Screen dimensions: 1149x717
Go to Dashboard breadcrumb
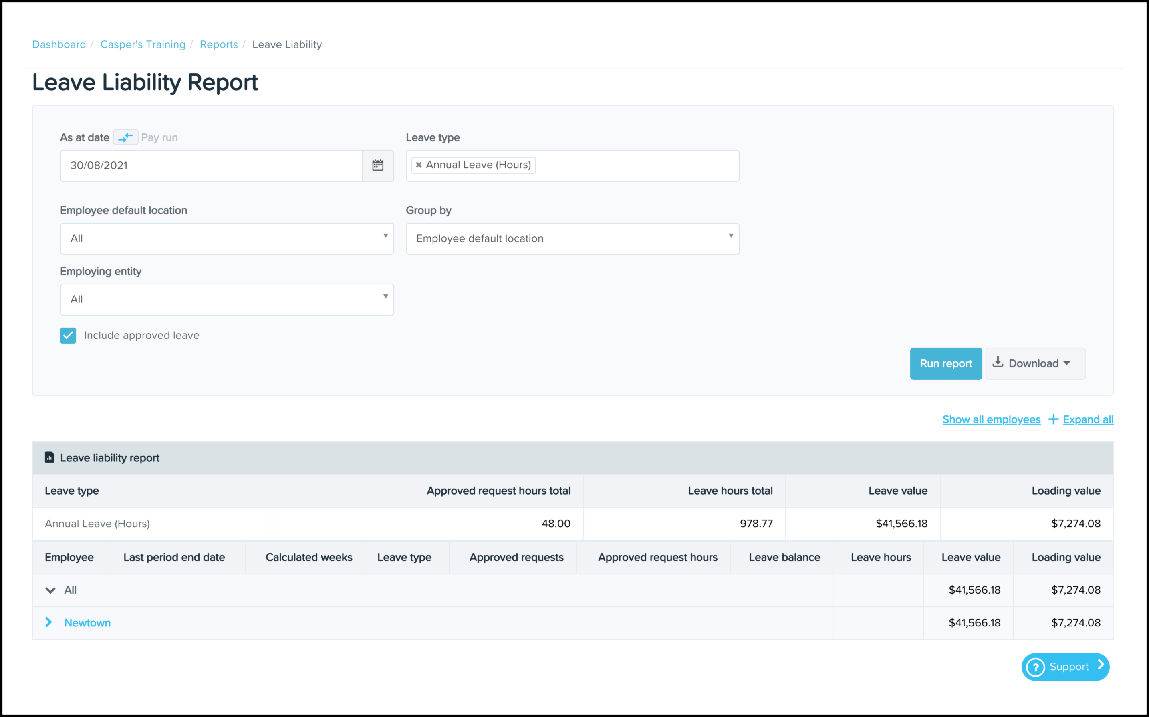[59, 44]
